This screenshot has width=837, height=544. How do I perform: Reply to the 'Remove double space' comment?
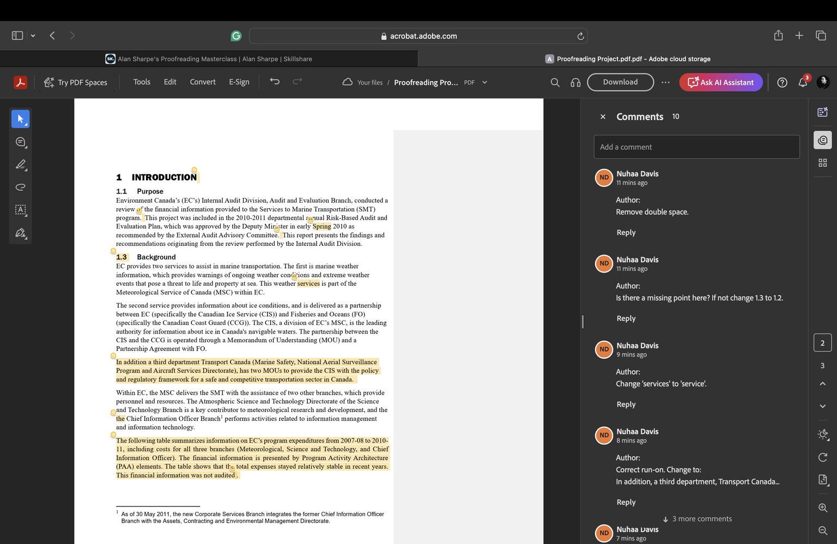tap(626, 232)
